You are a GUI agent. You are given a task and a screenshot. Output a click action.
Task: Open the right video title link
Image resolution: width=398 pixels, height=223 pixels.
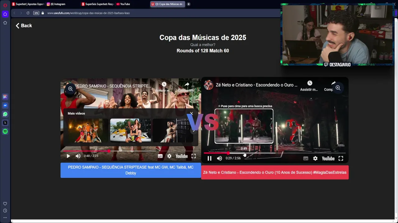[257, 85]
